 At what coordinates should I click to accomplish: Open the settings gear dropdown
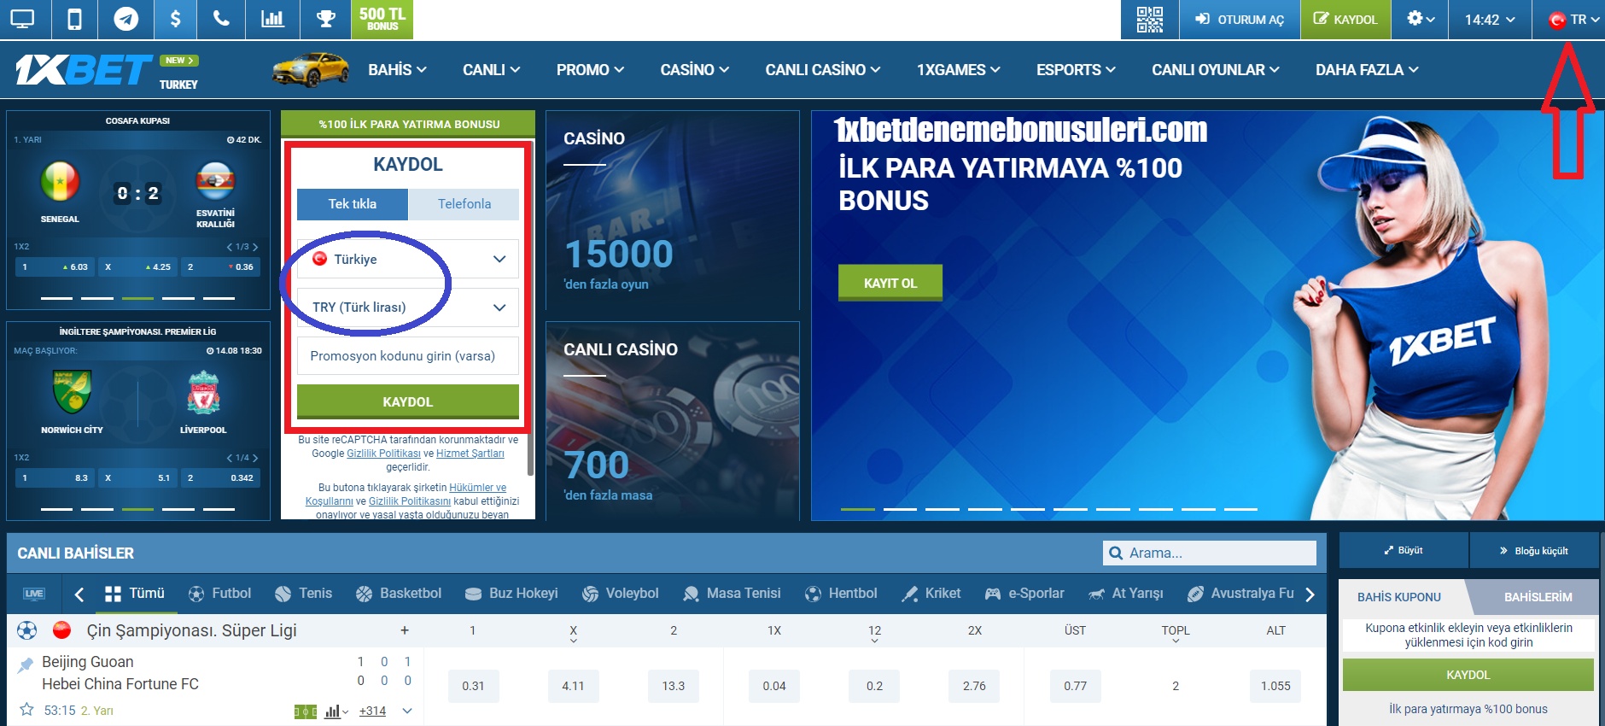coord(1420,19)
